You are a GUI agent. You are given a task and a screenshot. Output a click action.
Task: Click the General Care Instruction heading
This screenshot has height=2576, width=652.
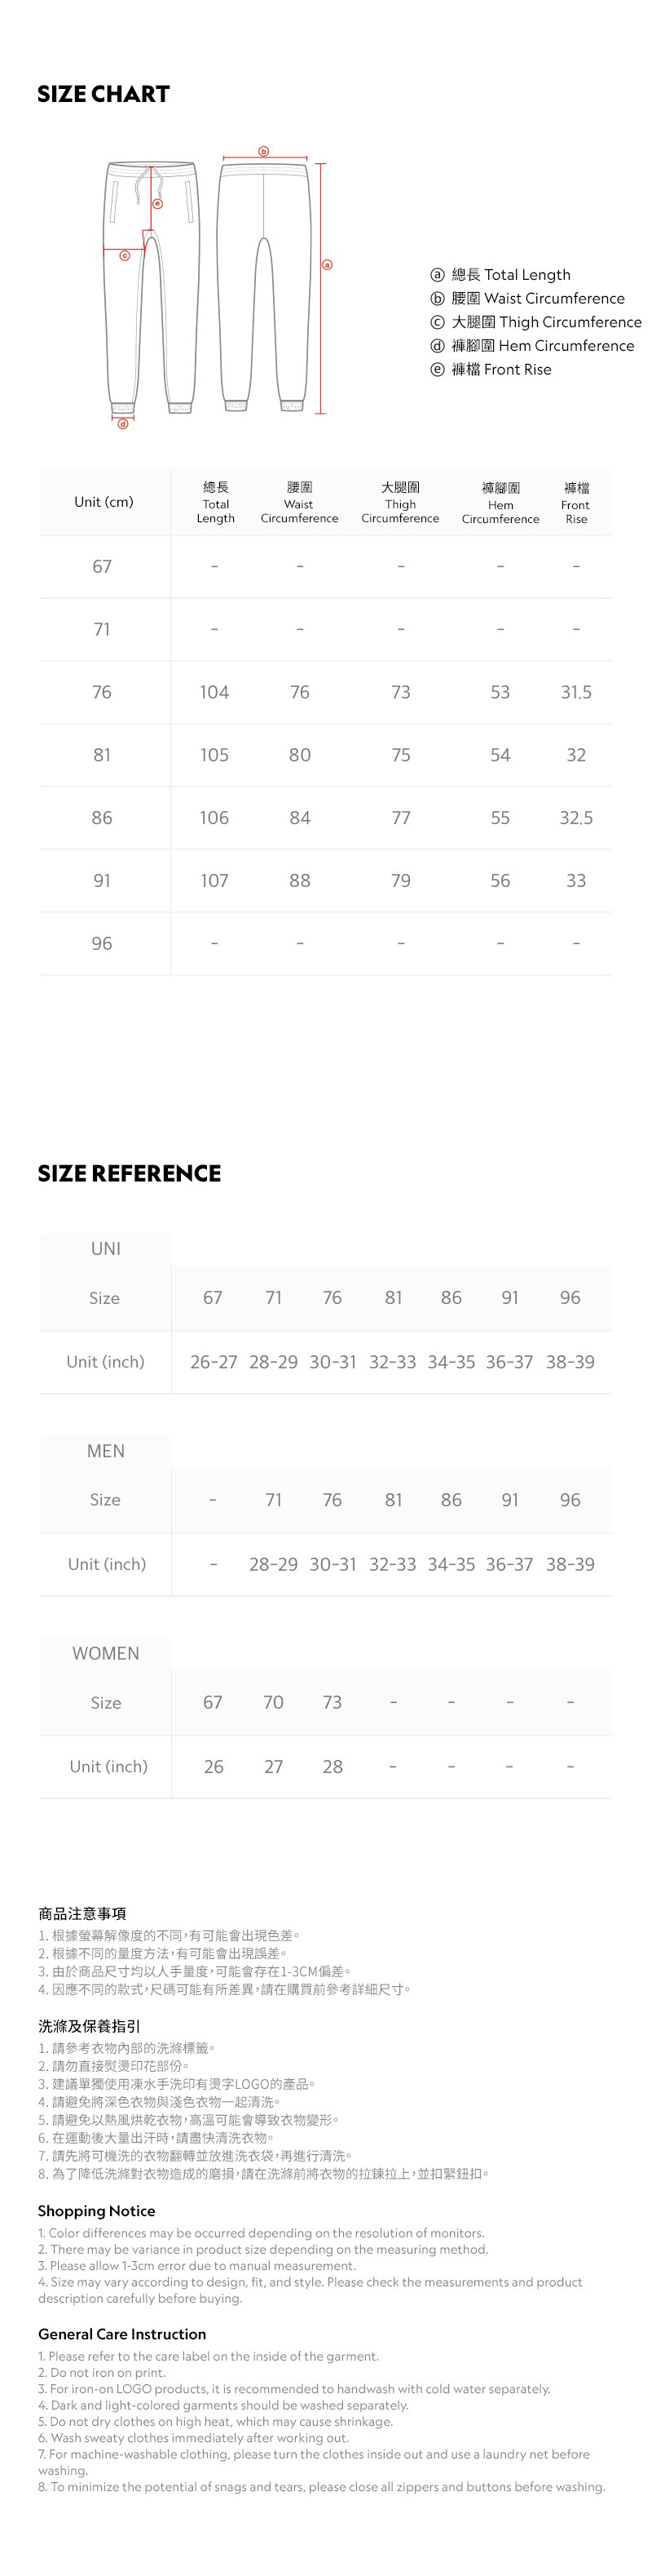(121, 2334)
